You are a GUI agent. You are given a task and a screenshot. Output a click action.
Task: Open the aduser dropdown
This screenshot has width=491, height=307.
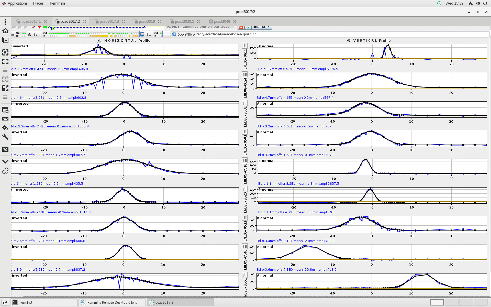pos(261,27)
